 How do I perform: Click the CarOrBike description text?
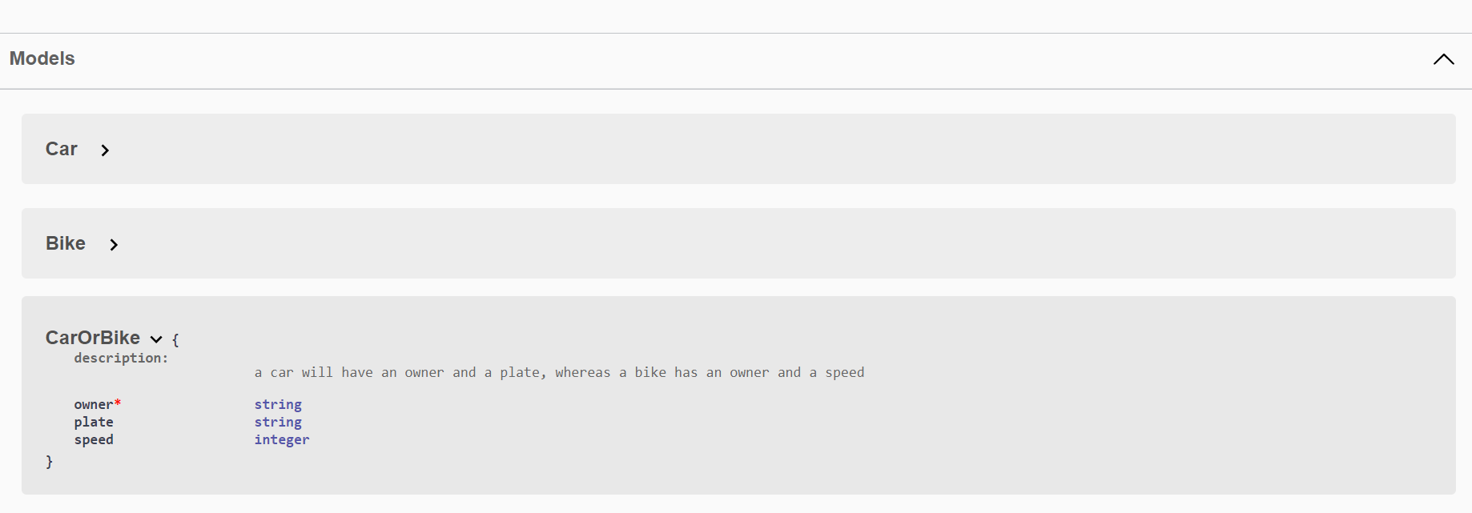point(559,372)
